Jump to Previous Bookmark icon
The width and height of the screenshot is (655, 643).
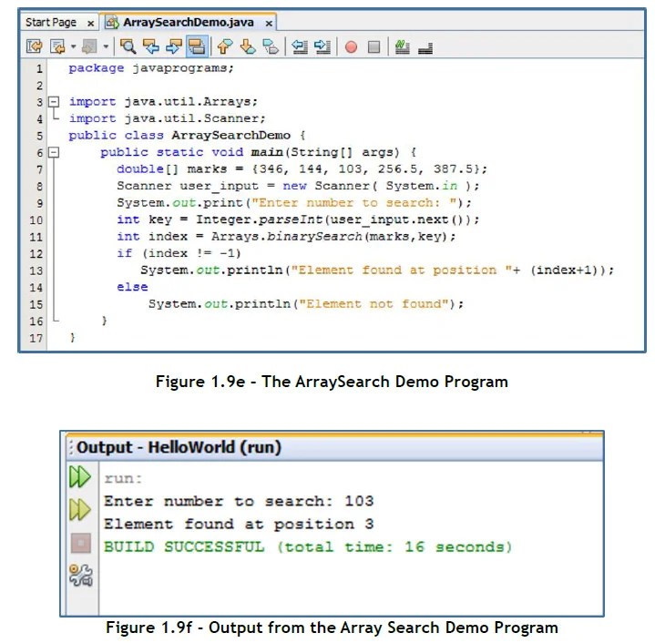coord(225,46)
